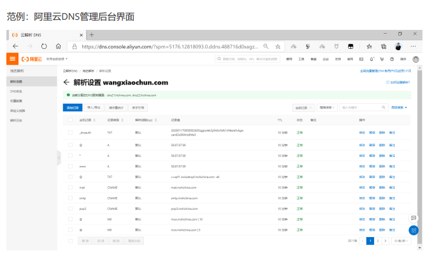Open the 如何设置解析? help link

point(398,82)
